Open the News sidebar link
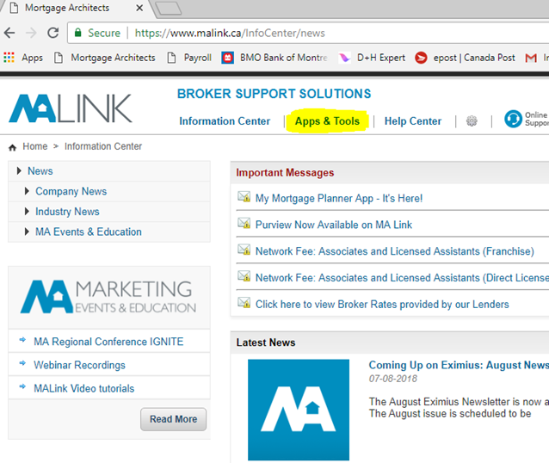This screenshot has width=549, height=463. coord(40,171)
